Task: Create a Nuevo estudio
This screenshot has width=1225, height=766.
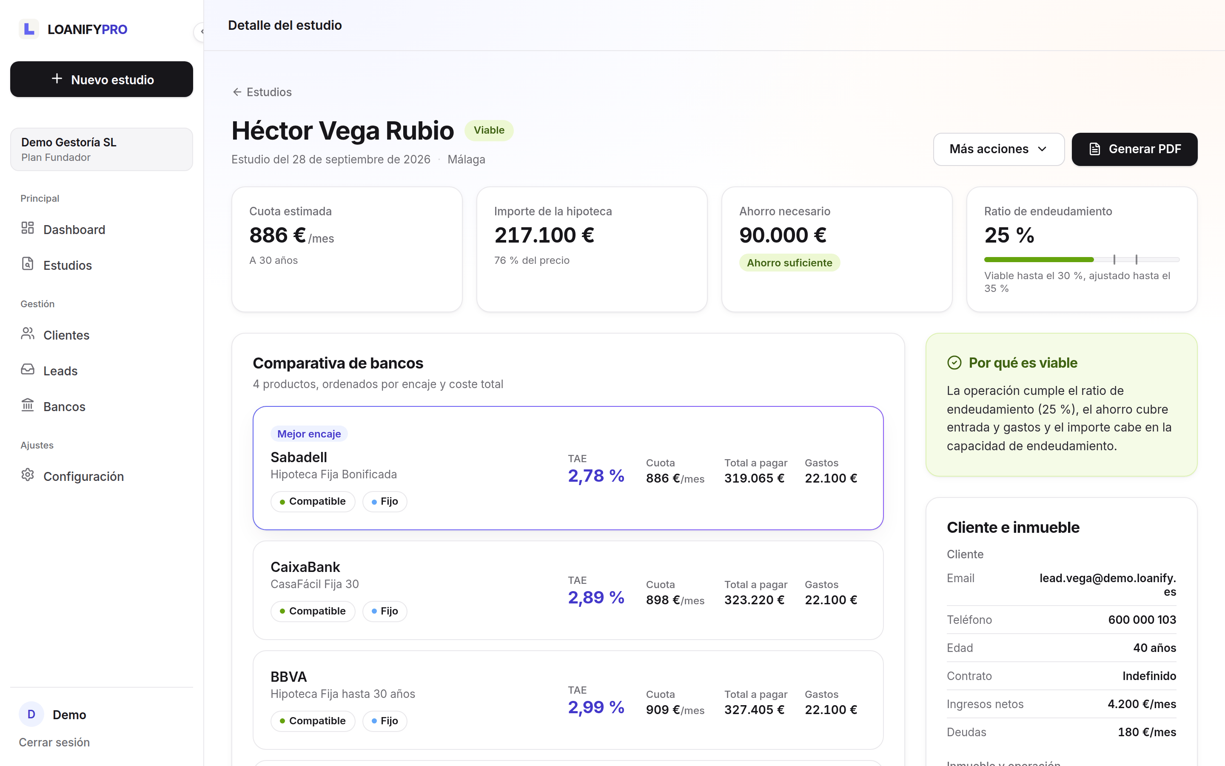Action: [x=101, y=79]
